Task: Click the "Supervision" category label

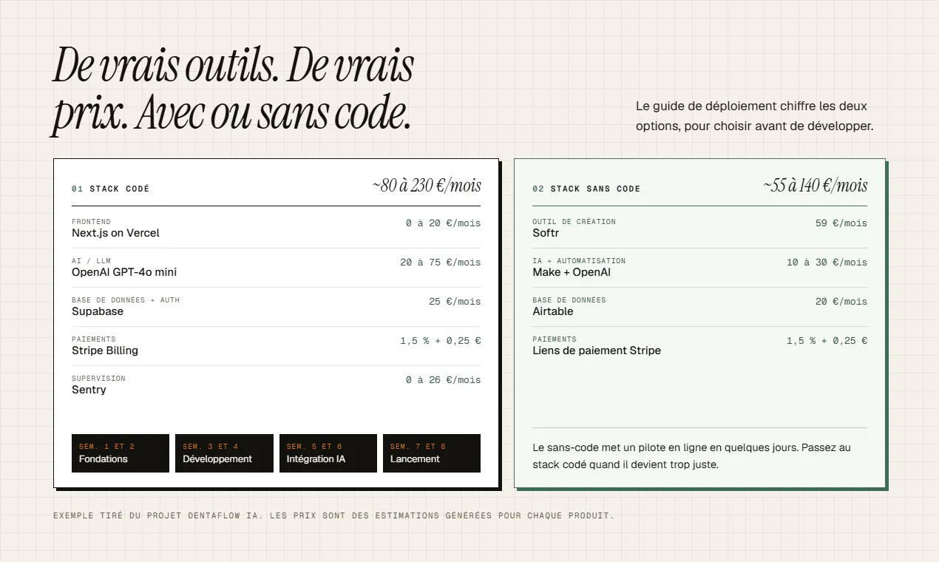Action: pos(98,379)
